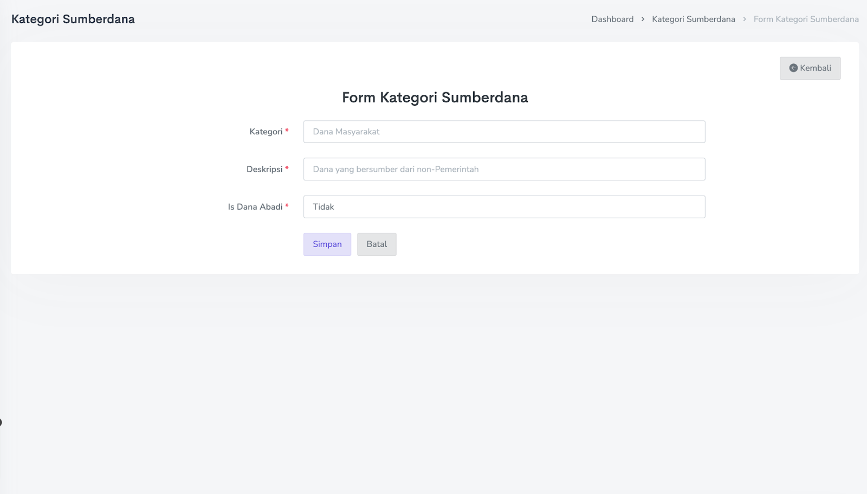Click the Is Dana Abadi label

point(255,207)
